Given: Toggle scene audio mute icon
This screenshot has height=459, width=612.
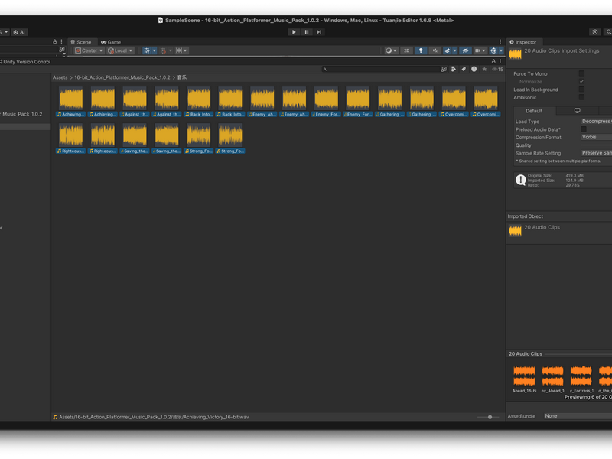Looking at the screenshot, I should point(435,50).
